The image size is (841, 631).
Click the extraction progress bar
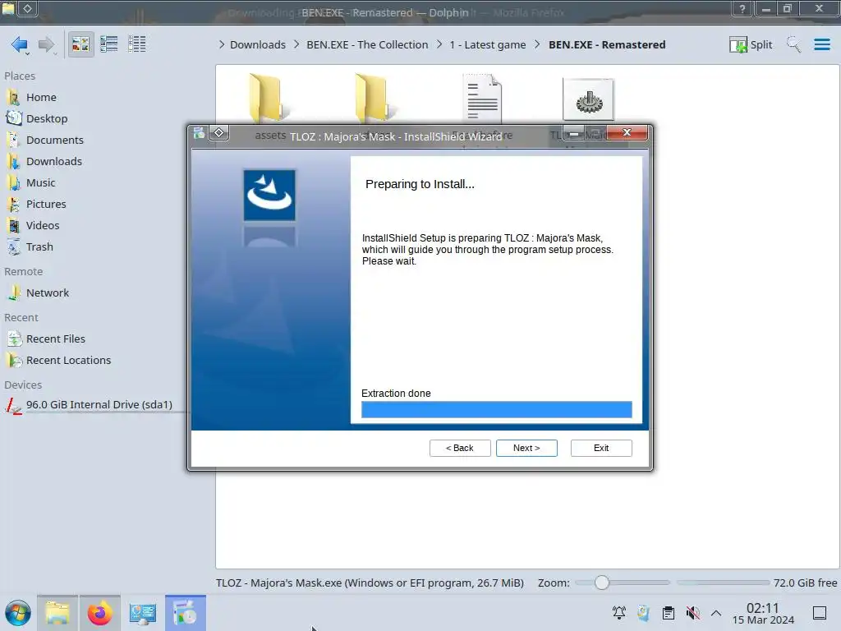pos(497,409)
